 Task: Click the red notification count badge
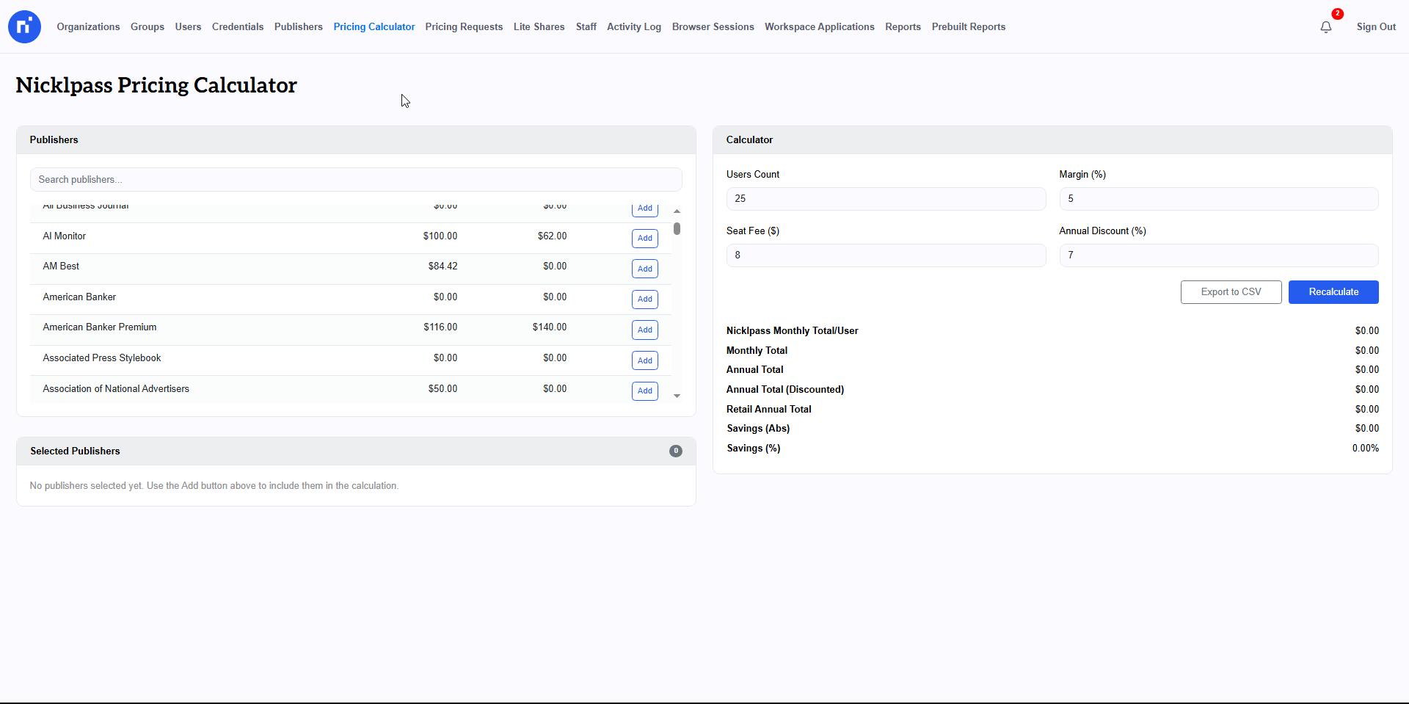1337,14
